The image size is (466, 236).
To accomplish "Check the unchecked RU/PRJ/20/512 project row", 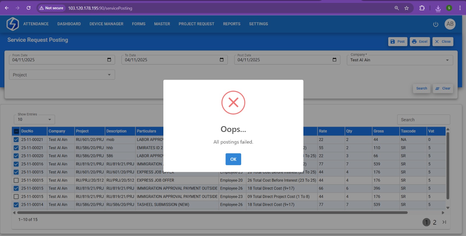I will 16,180.
